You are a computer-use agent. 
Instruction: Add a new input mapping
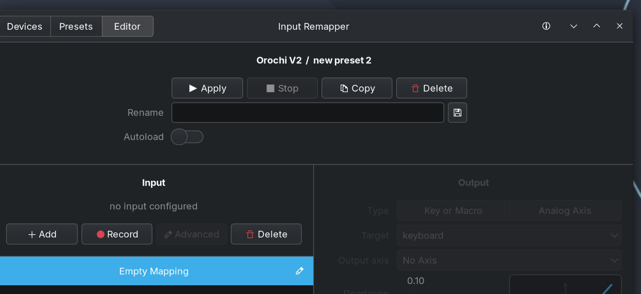click(42, 234)
